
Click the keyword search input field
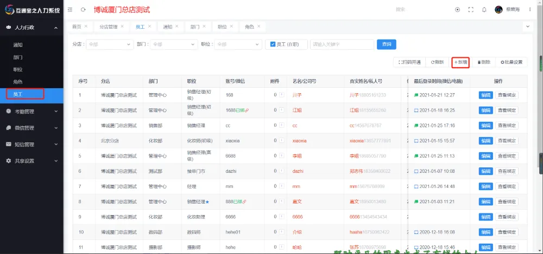point(340,44)
